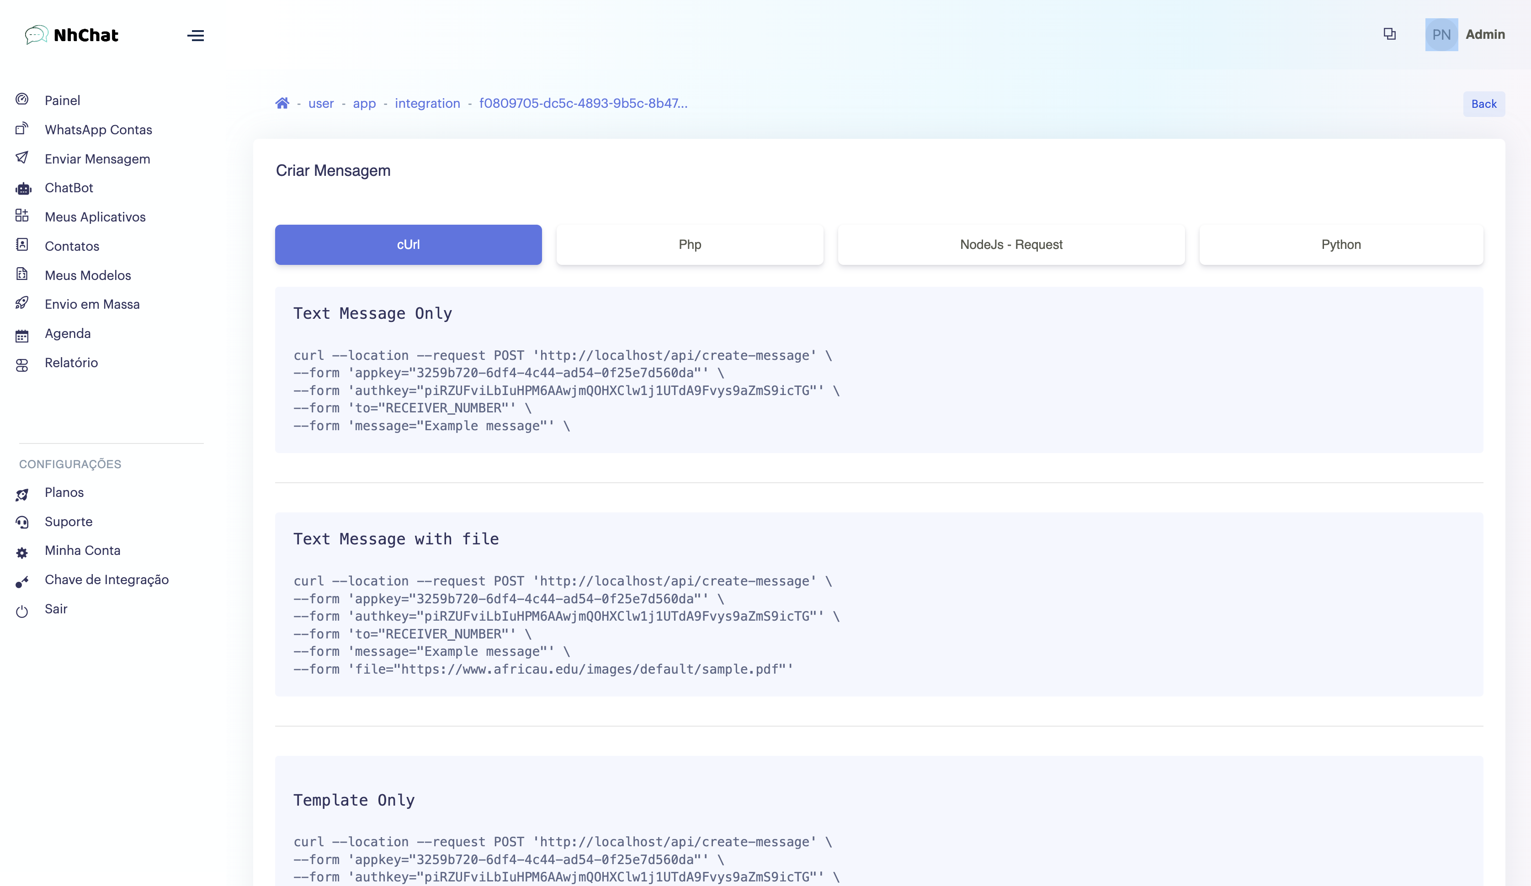
Task: Click the user breadcrumb link
Action: click(x=321, y=103)
